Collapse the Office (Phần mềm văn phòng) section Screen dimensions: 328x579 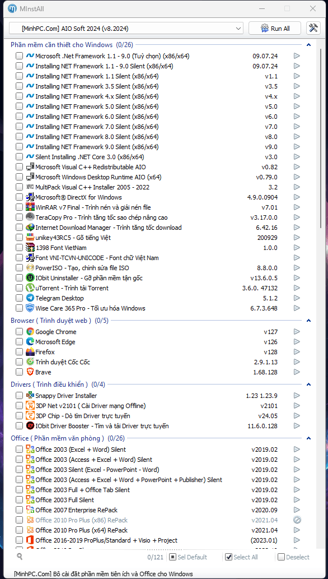[x=309, y=438]
